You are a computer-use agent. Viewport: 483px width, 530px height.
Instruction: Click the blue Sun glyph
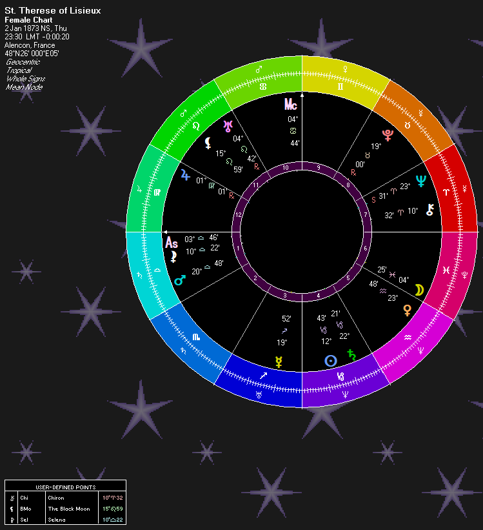[331, 361]
